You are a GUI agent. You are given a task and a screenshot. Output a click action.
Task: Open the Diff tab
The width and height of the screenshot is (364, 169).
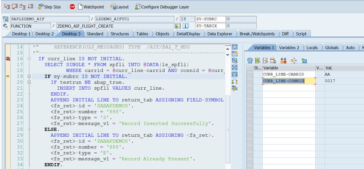tap(285, 34)
